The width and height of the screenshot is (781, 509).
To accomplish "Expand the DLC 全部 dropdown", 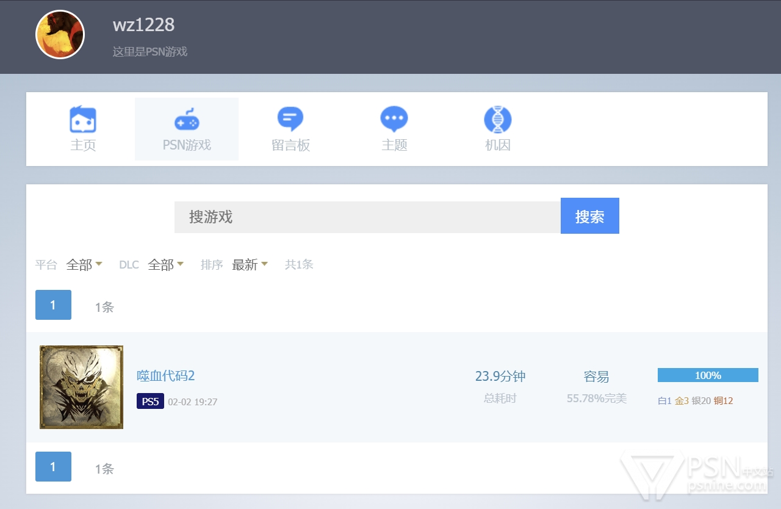I will pos(165,265).
